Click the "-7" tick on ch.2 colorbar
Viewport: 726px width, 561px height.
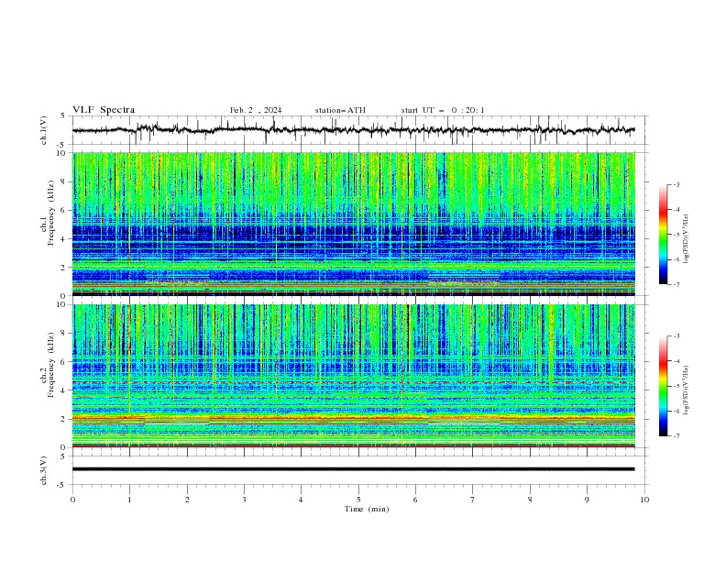coord(676,436)
